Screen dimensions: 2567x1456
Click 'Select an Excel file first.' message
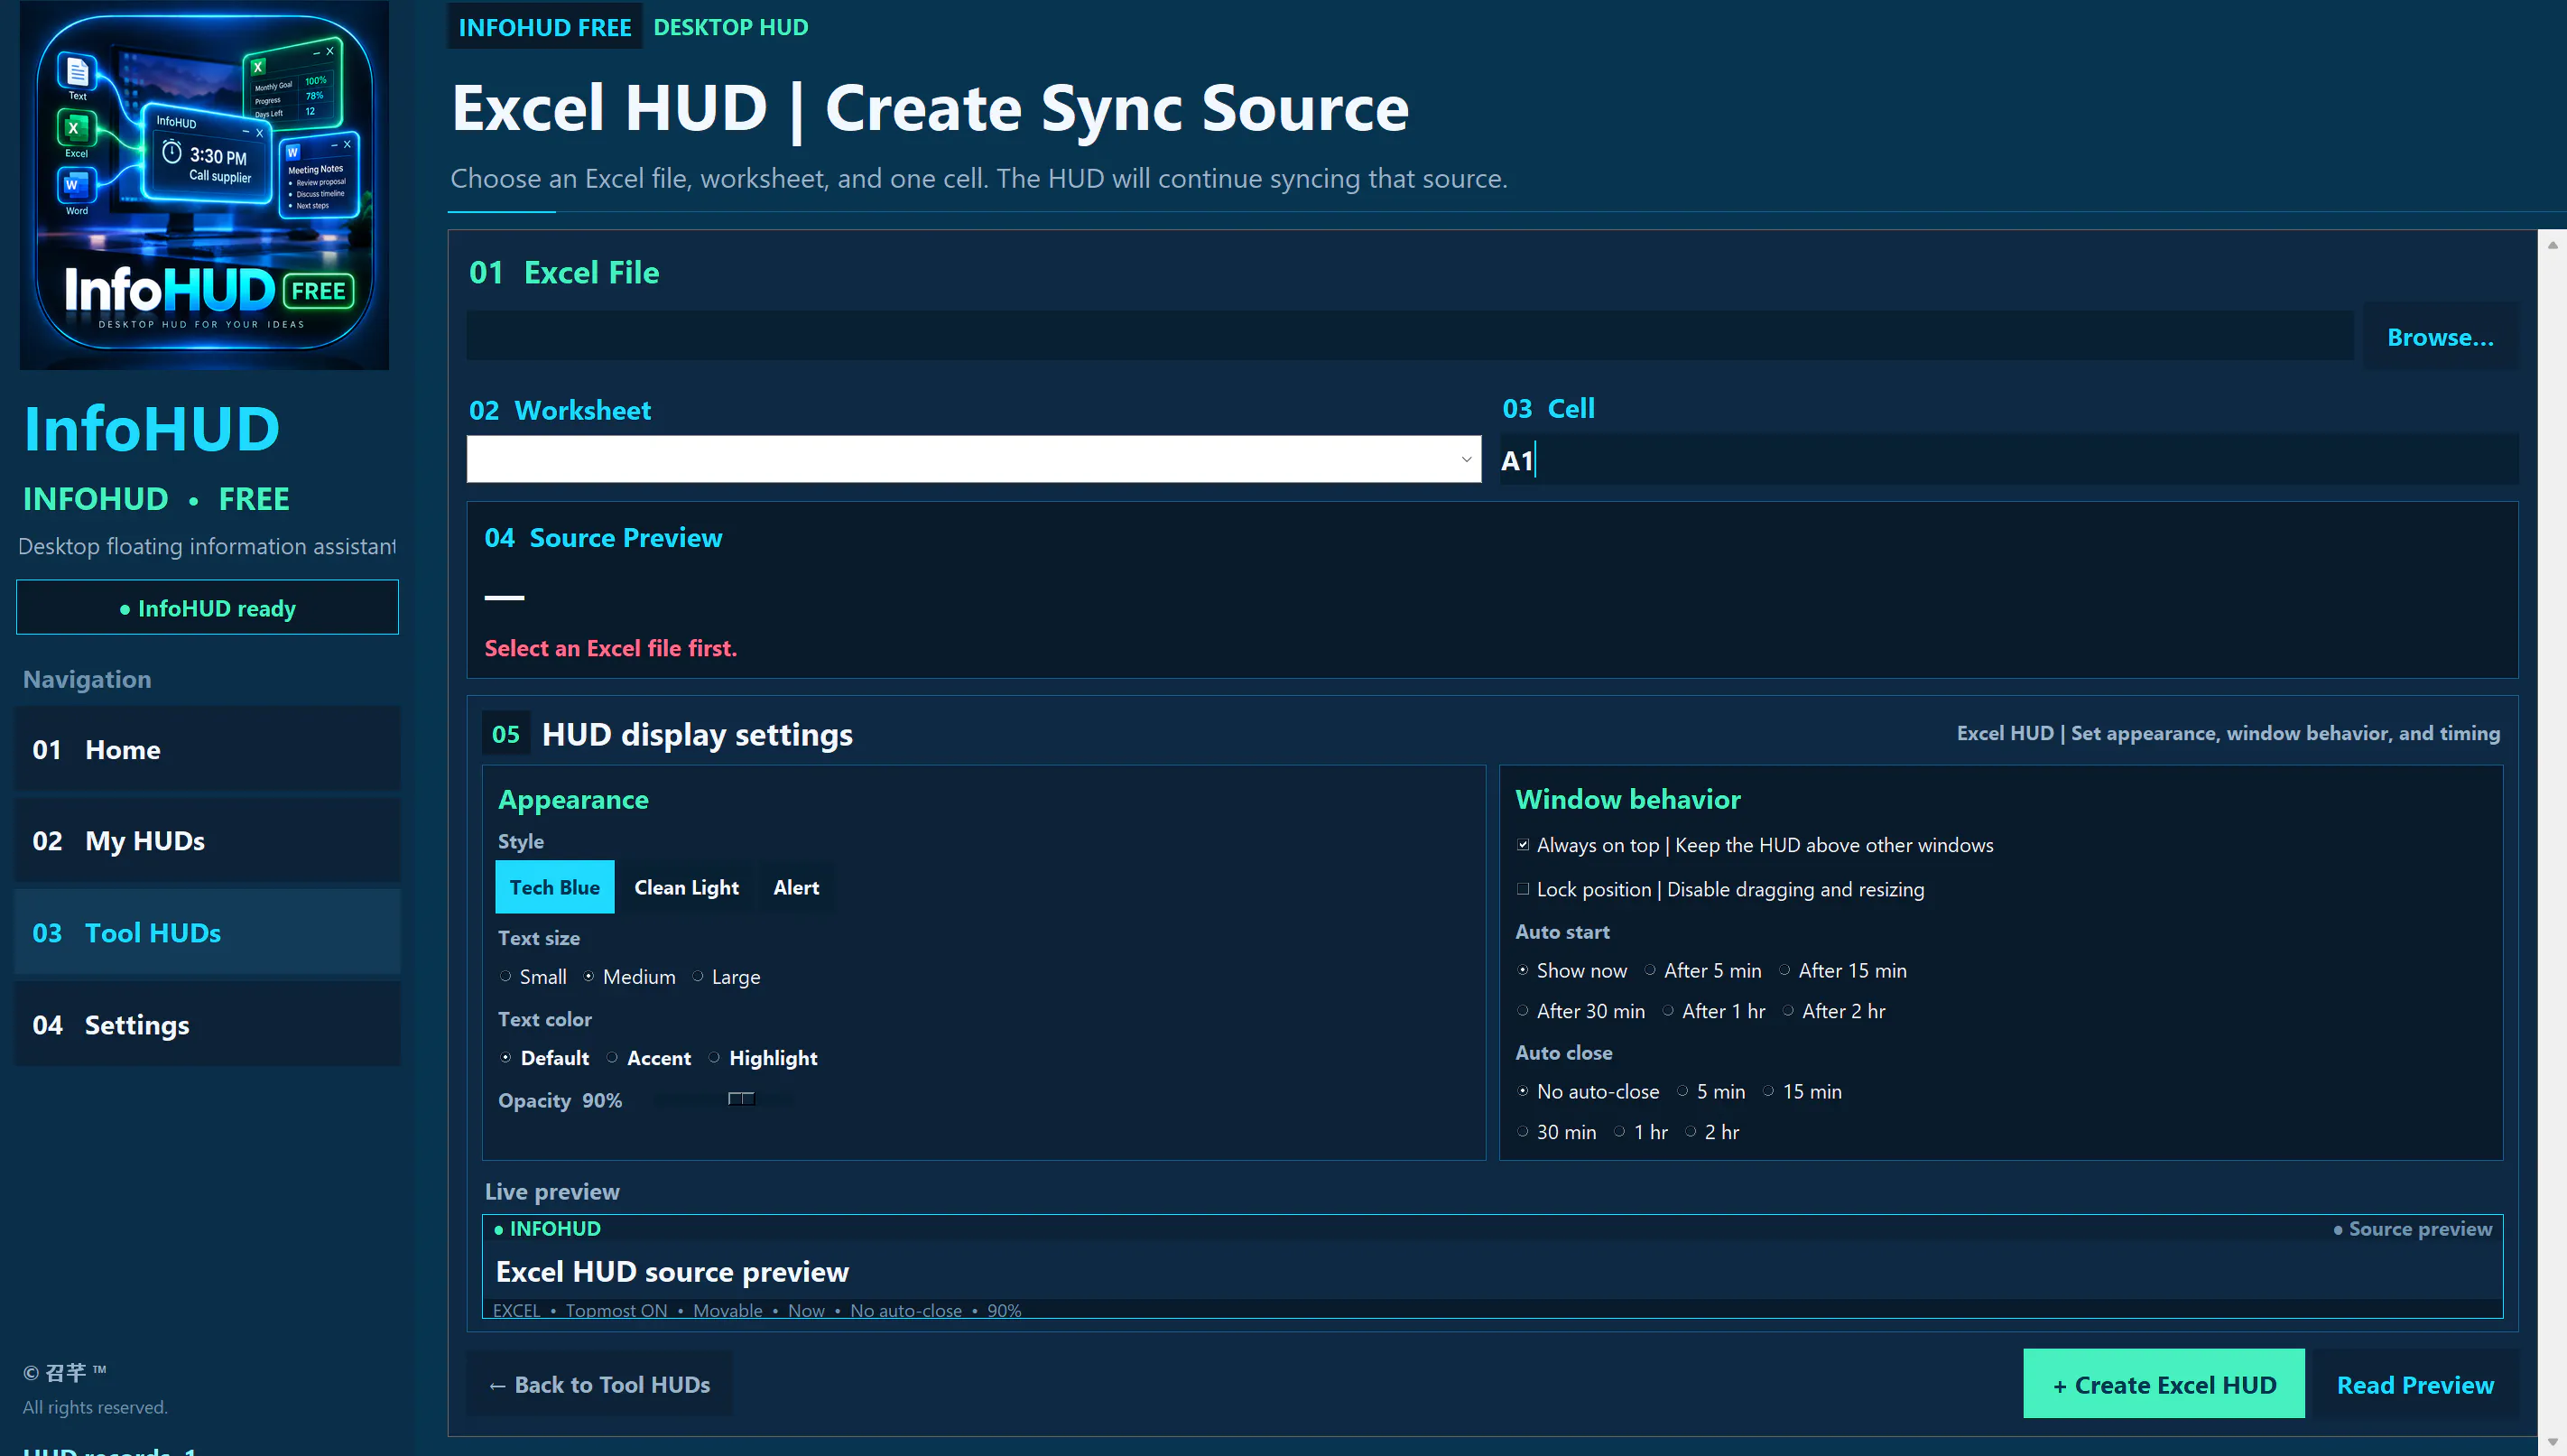[x=611, y=648]
